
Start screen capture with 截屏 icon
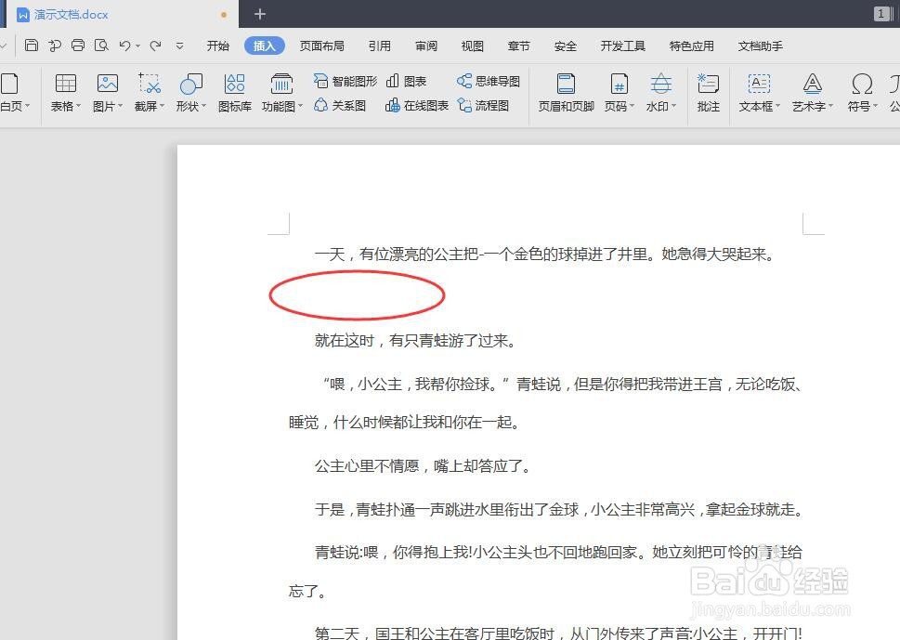pos(150,84)
